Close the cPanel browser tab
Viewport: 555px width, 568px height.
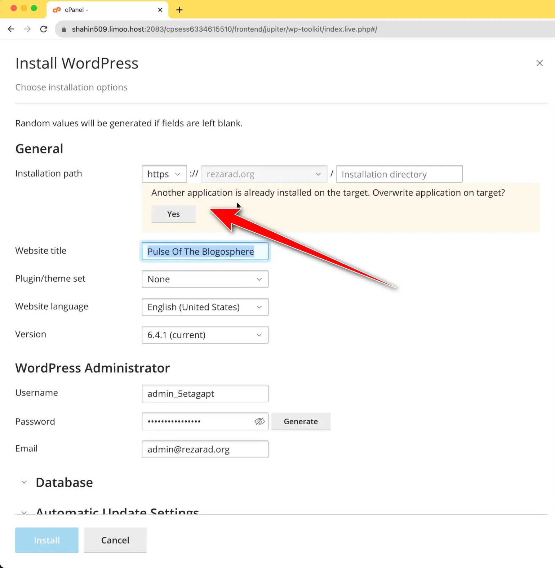pos(160,10)
